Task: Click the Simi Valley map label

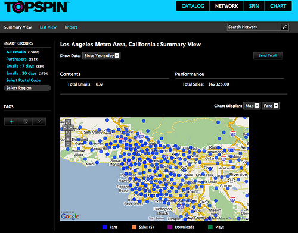Action: 93,132
